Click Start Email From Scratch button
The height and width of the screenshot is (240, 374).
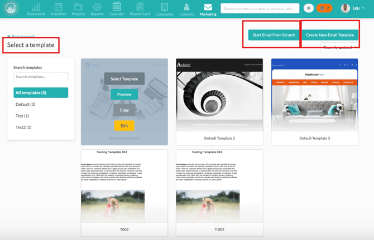[274, 35]
